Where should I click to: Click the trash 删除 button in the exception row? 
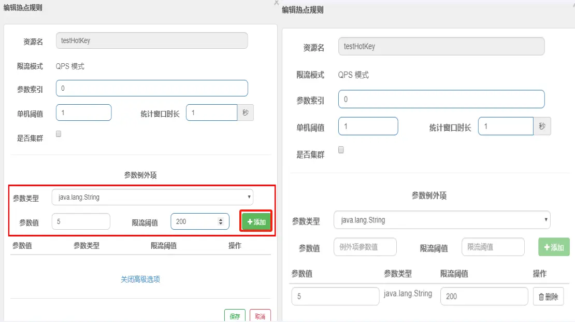(548, 297)
